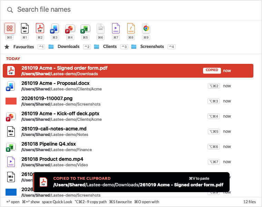Click ⌘2 shortcut badge under PDF filter
This screenshot has height=207, width=262.
click(x=40, y=38)
